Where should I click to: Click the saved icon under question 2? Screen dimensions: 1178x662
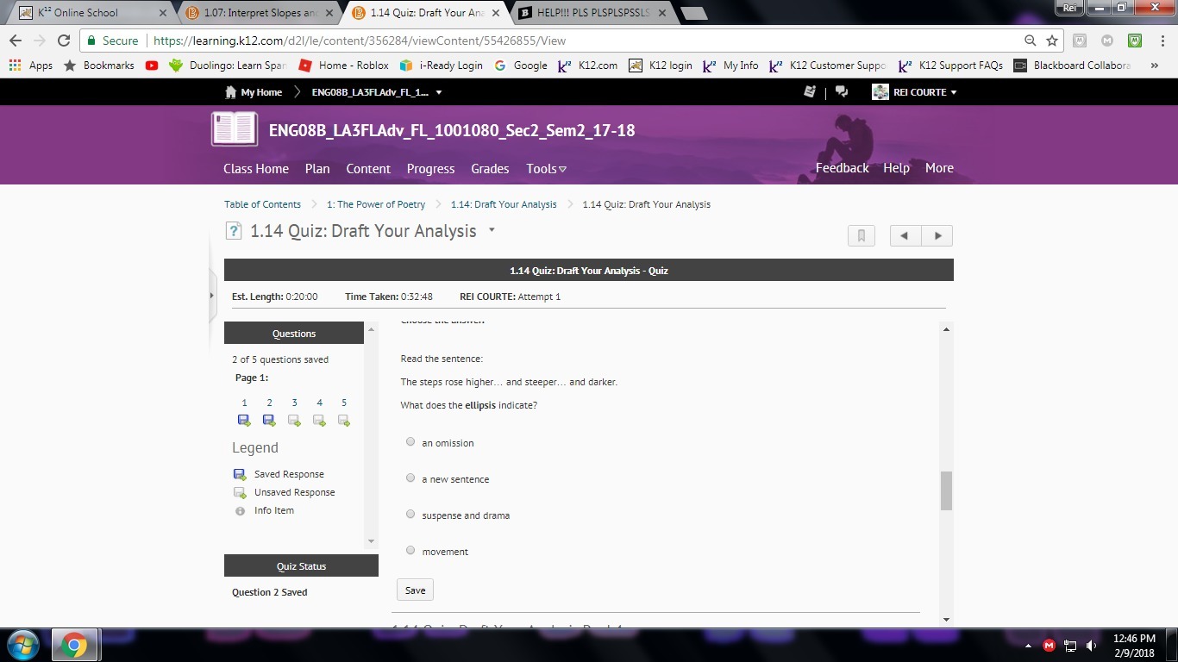[269, 421]
